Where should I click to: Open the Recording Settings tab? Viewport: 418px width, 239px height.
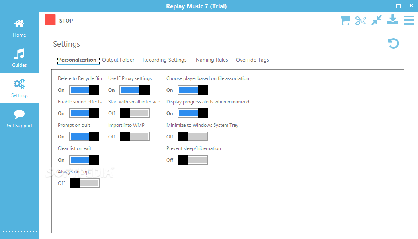pos(165,60)
